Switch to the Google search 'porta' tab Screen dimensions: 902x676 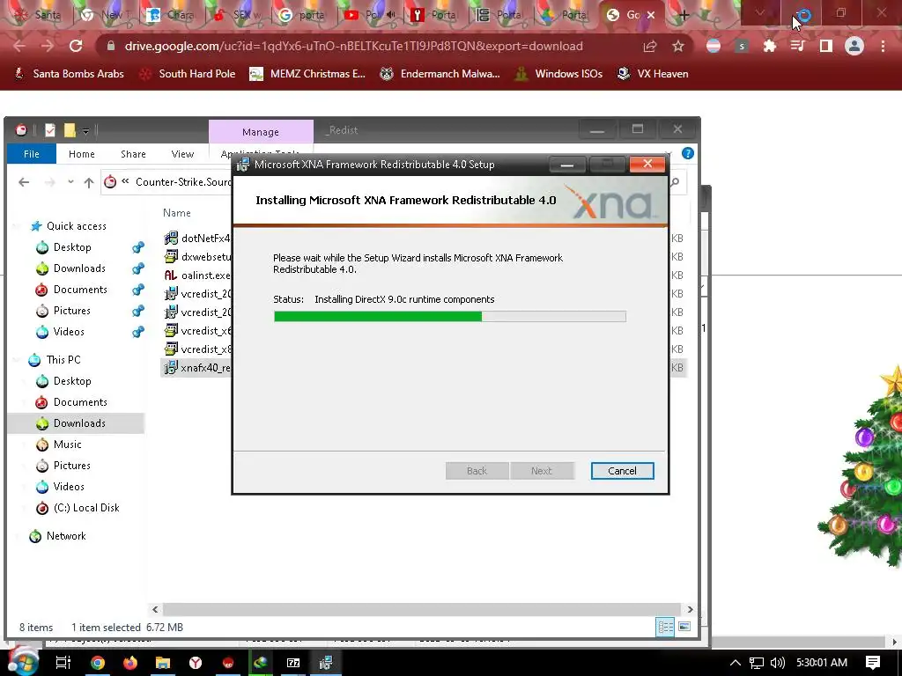[x=302, y=15]
